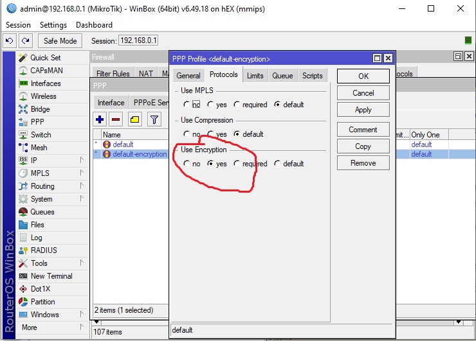Expand the IP submenu arrow
The height and width of the screenshot is (341, 476).
click(82, 160)
